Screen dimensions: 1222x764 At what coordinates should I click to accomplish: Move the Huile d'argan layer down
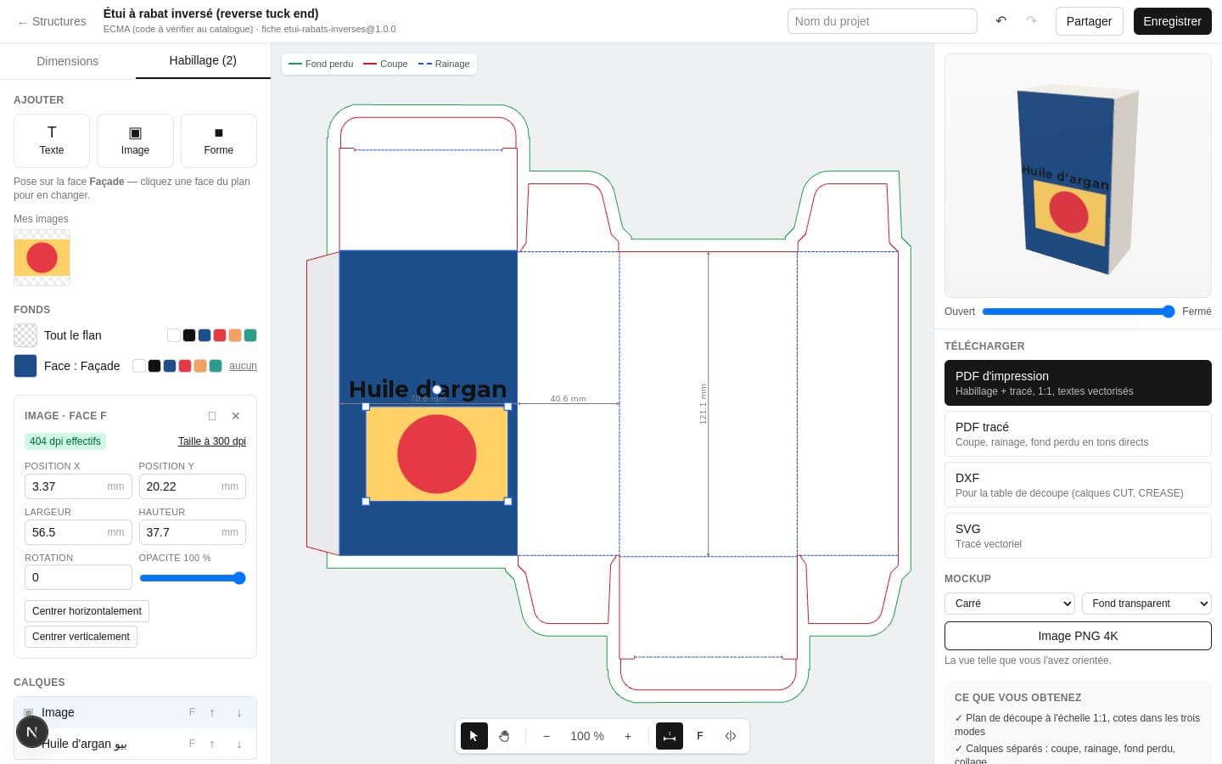(x=239, y=744)
